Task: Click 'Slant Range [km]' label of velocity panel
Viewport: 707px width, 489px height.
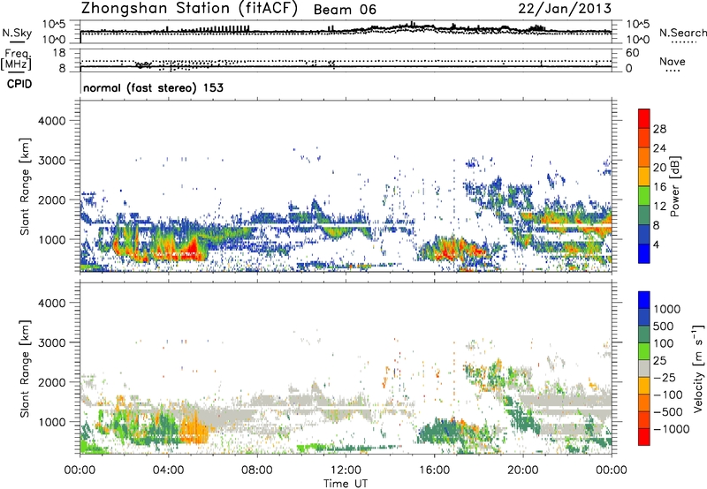Action: (x=25, y=368)
